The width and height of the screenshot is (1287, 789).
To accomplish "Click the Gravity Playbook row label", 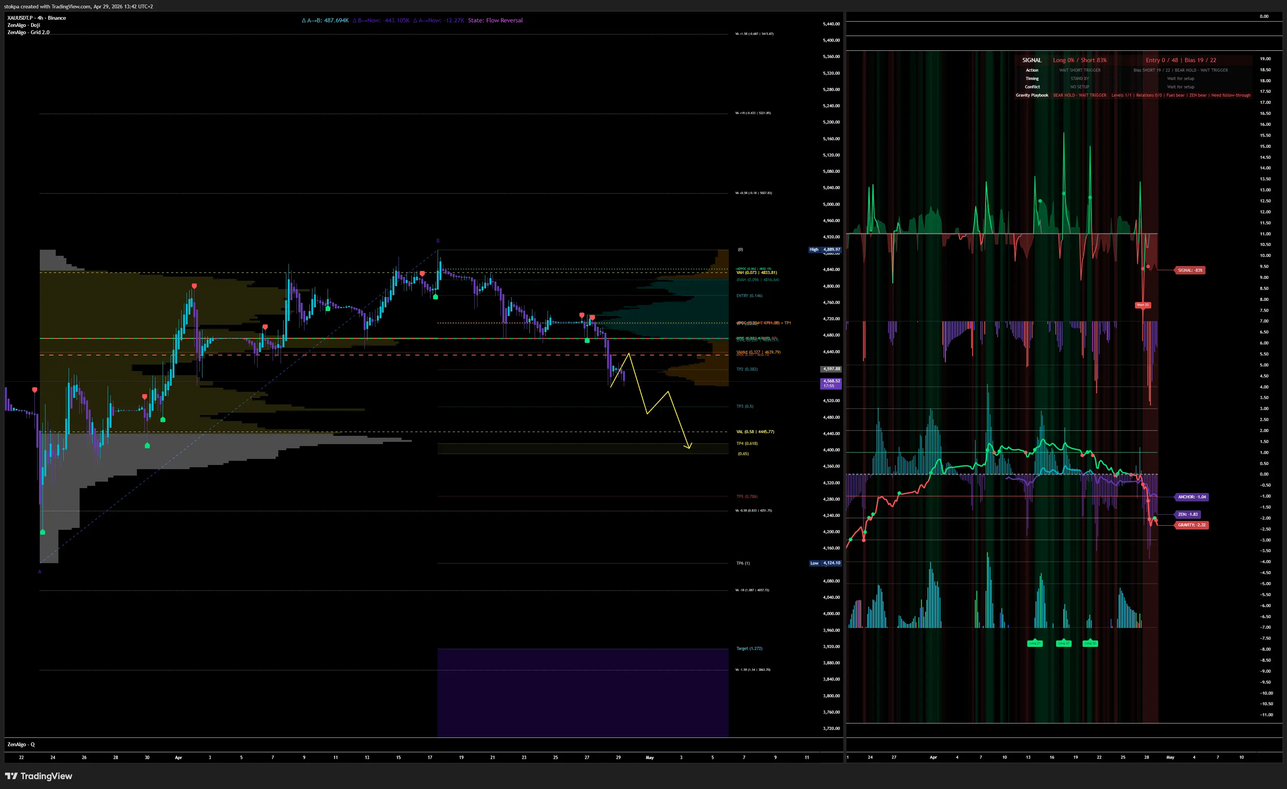I will (1031, 95).
